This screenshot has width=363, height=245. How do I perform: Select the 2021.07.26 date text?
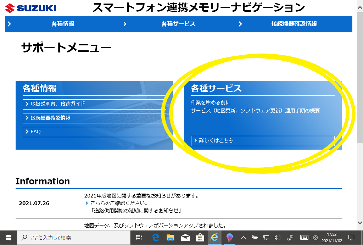click(x=34, y=203)
